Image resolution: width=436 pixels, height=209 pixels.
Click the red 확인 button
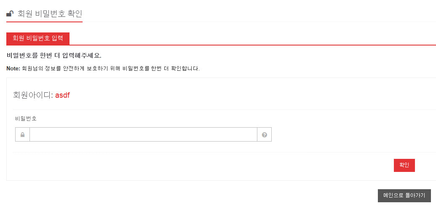404,165
